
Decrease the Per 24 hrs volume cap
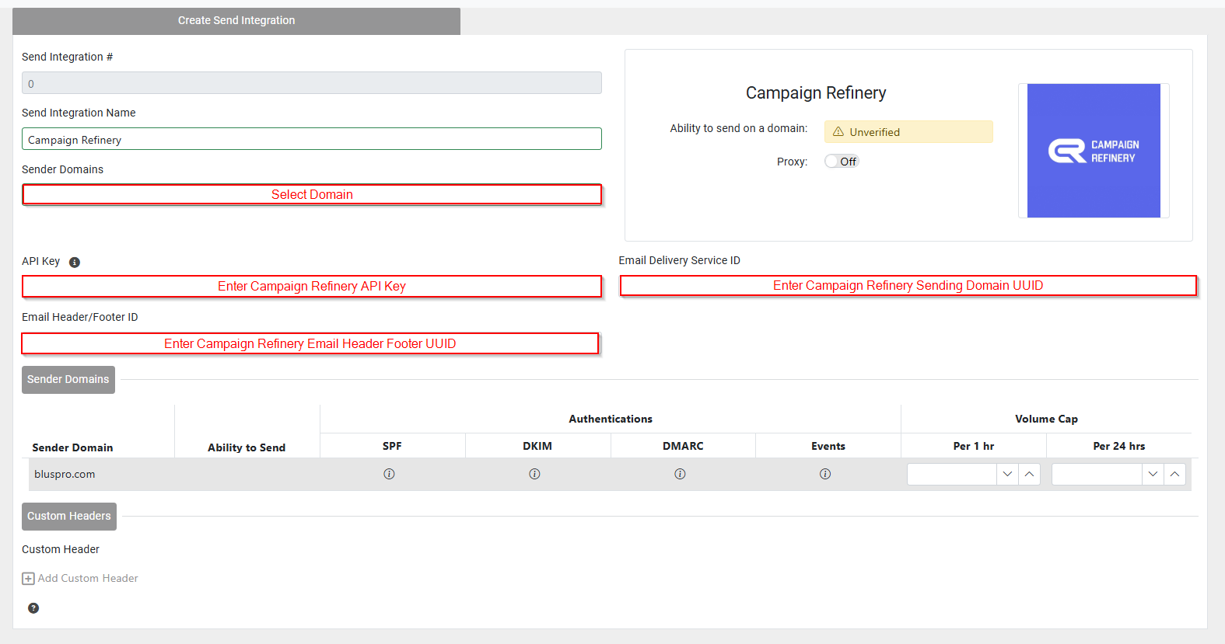click(x=1153, y=474)
